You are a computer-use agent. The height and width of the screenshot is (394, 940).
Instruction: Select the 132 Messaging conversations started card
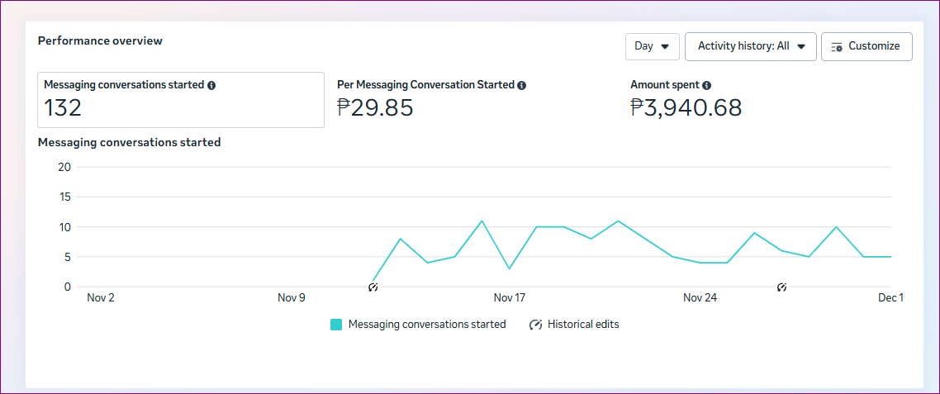(181, 100)
